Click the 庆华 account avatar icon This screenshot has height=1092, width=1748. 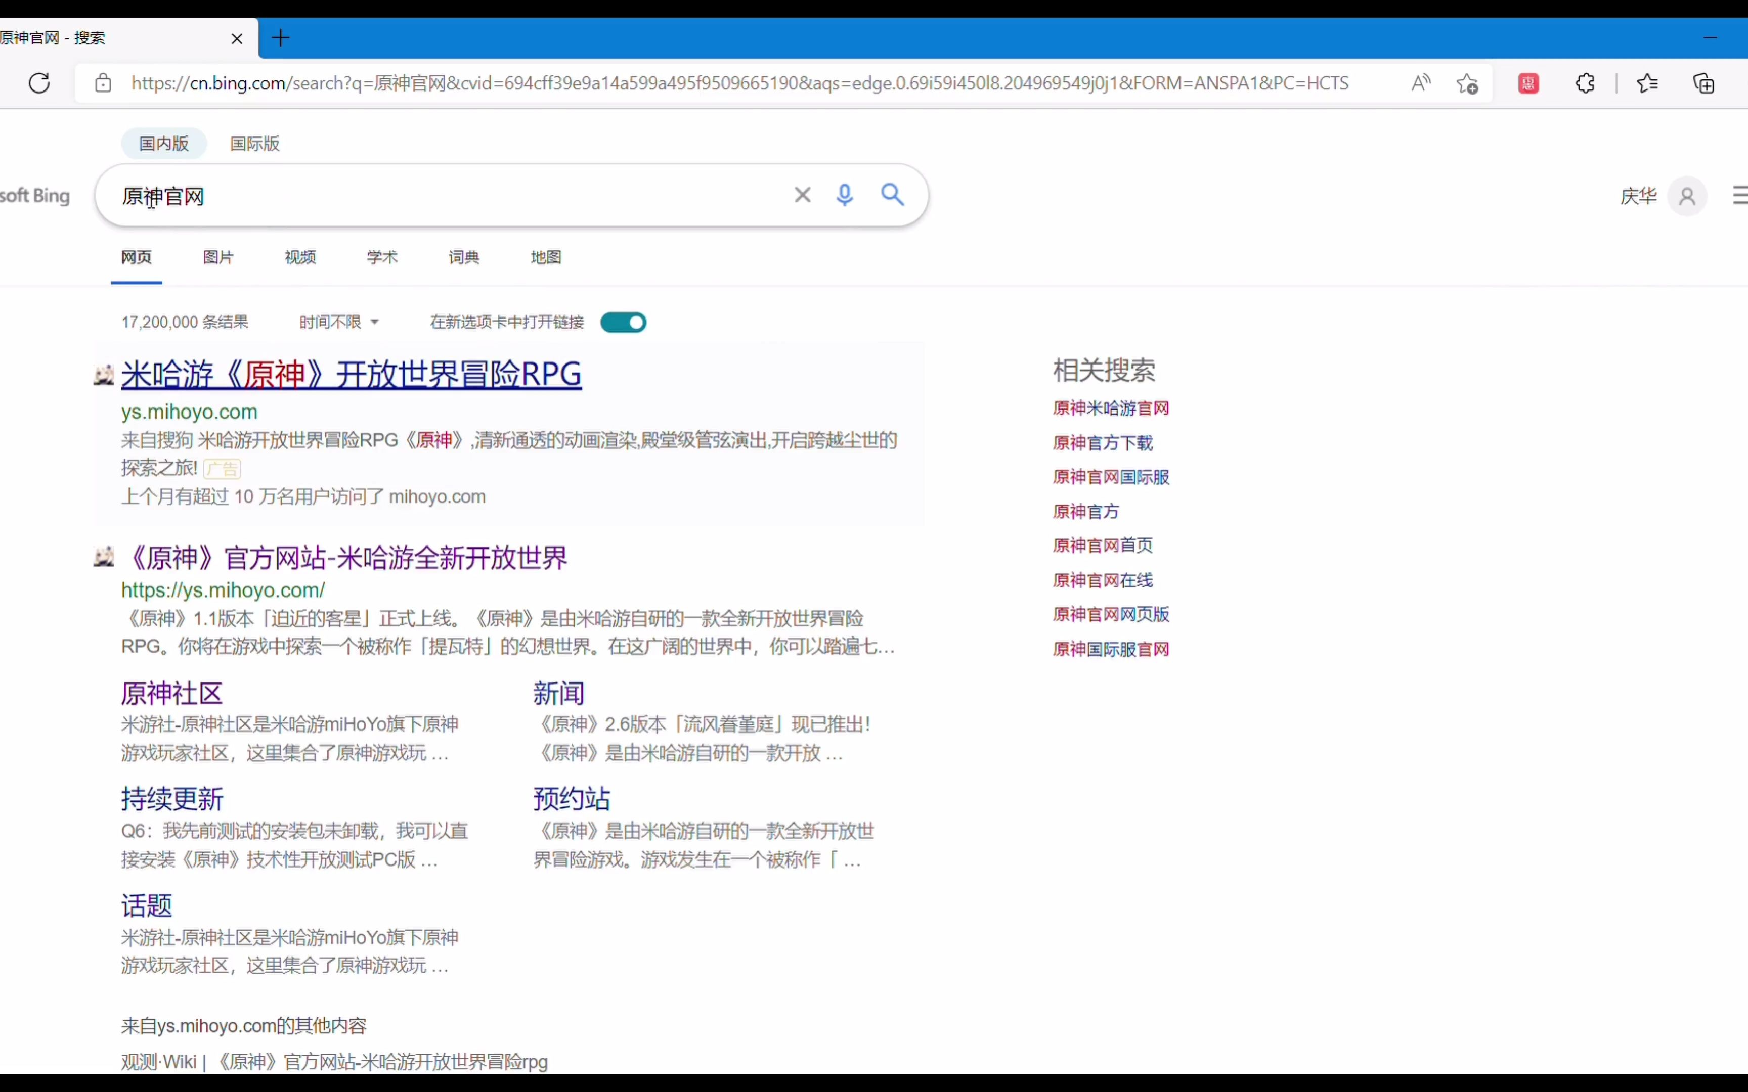(1687, 196)
